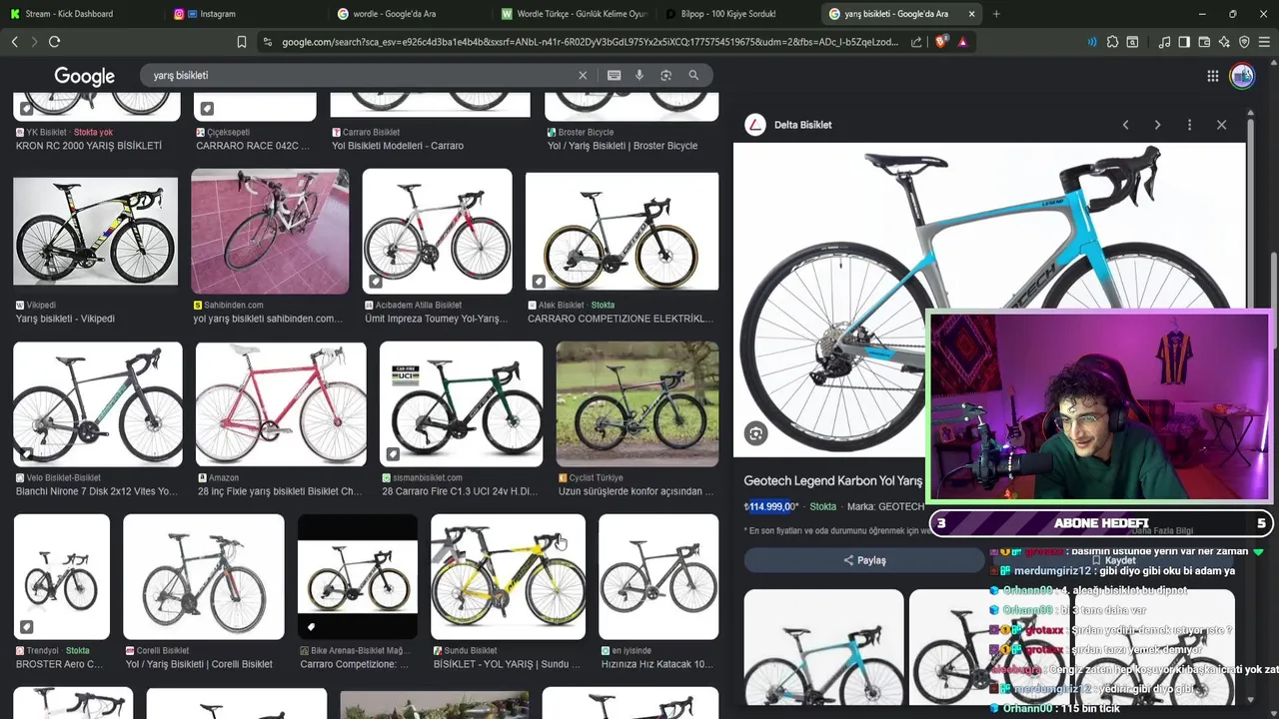The width and height of the screenshot is (1279, 719).
Task: Click the address bar URL
Action: pos(590,42)
